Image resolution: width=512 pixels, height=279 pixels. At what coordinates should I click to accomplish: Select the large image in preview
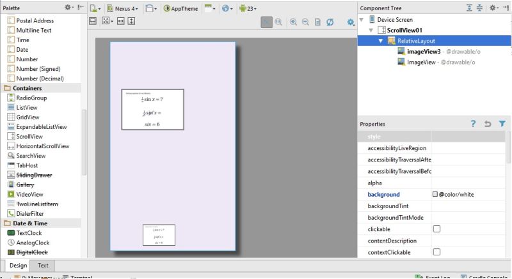tap(152, 109)
